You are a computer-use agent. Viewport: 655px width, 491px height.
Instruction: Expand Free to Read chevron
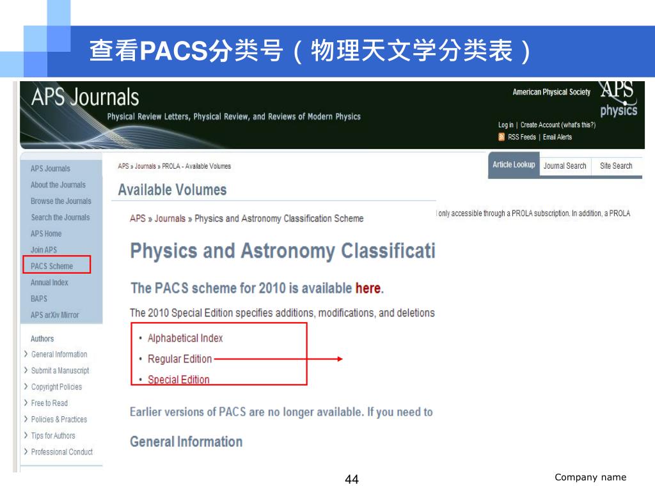click(x=26, y=403)
